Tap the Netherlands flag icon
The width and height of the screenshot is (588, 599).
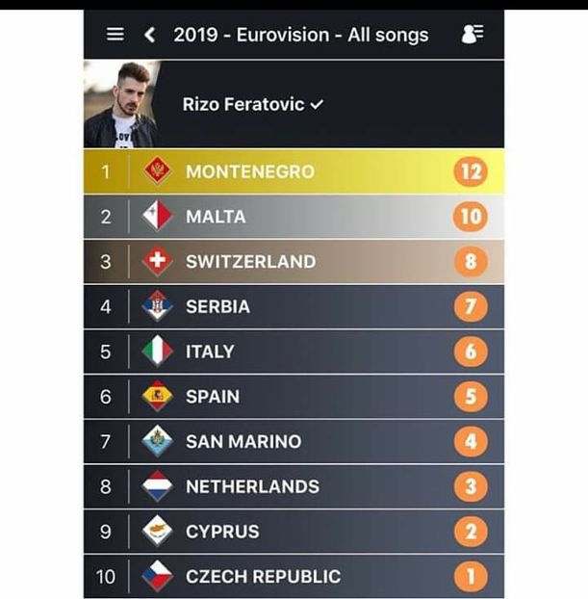pos(157,486)
